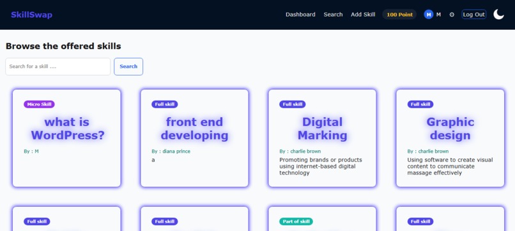515x231 pixels.
Task: Click the 'By : M' author text
Action: point(31,151)
